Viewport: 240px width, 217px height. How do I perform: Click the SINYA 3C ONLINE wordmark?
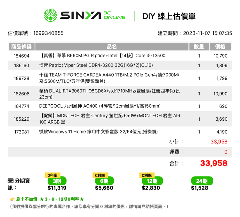[93, 15]
